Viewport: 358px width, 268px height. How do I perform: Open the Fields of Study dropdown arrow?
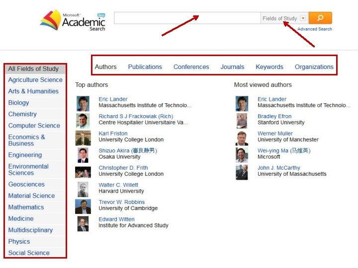(x=303, y=18)
